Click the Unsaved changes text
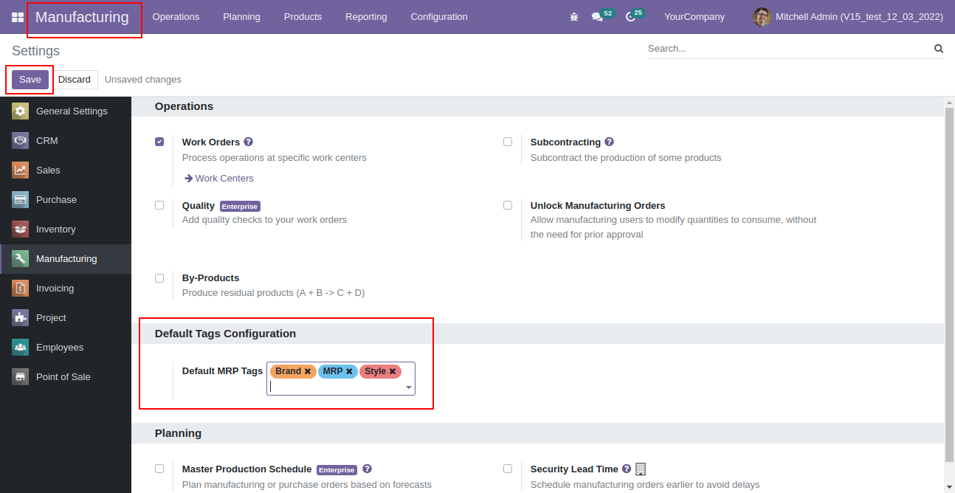 [x=143, y=80]
